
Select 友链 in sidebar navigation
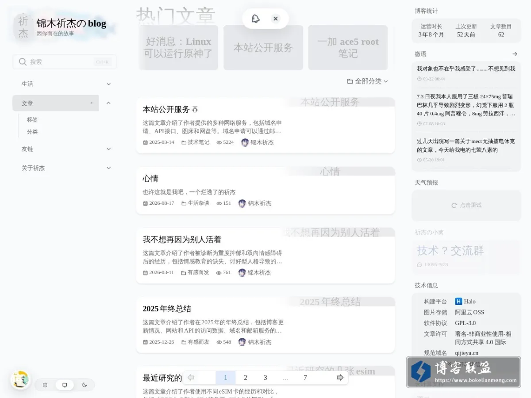tap(27, 149)
